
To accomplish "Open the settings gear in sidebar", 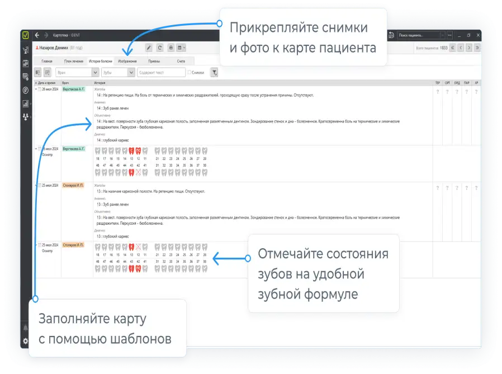I will [25, 340].
